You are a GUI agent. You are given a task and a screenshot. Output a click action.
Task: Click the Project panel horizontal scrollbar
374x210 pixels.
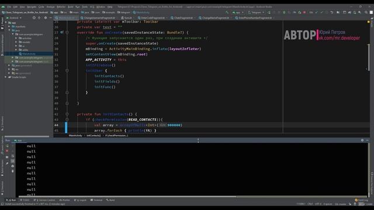point(27,136)
